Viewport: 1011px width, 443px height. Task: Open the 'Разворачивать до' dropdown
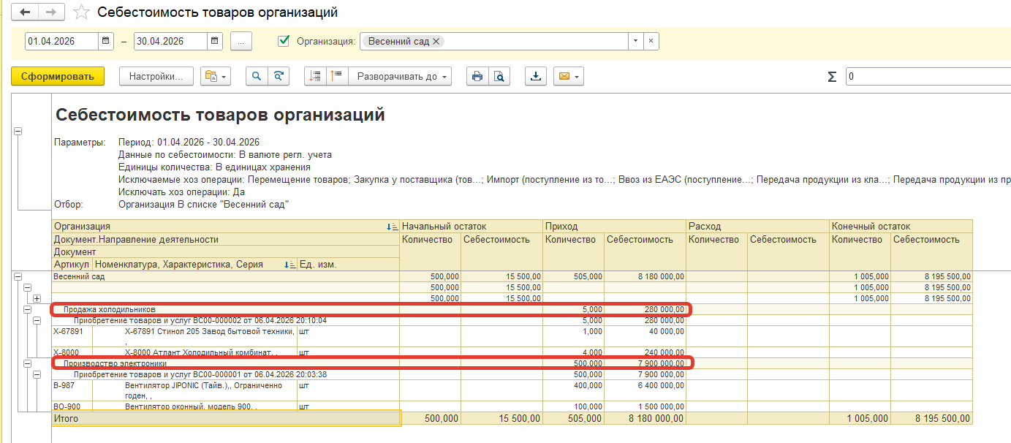(x=399, y=77)
